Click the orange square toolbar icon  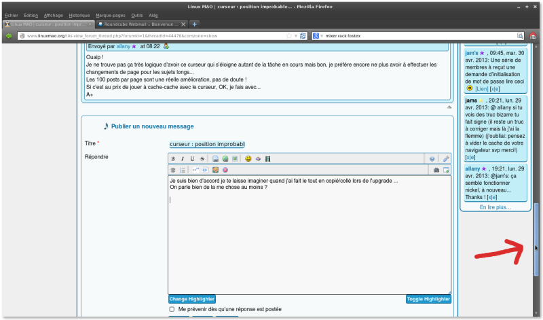[215, 170]
